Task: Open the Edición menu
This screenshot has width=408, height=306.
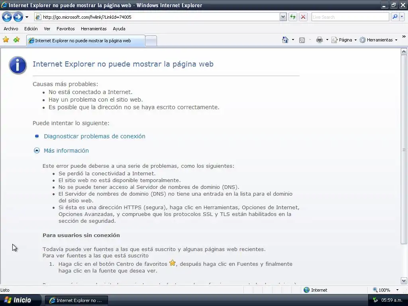Action: point(31,29)
